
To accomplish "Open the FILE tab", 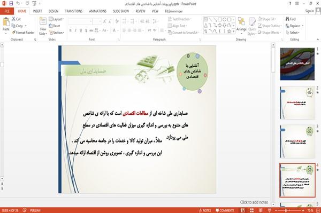I will pos(7,11).
